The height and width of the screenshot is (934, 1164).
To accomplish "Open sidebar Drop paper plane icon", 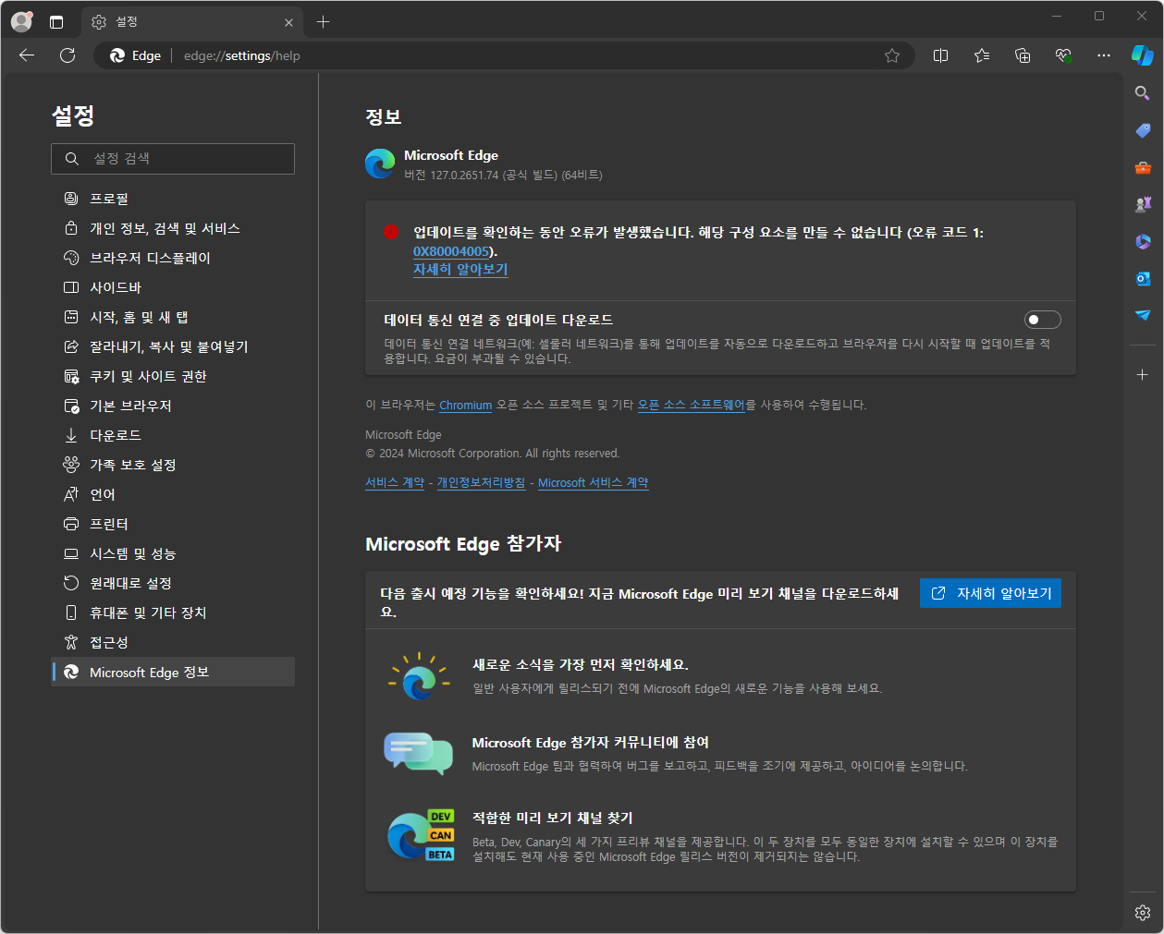I will tap(1143, 315).
